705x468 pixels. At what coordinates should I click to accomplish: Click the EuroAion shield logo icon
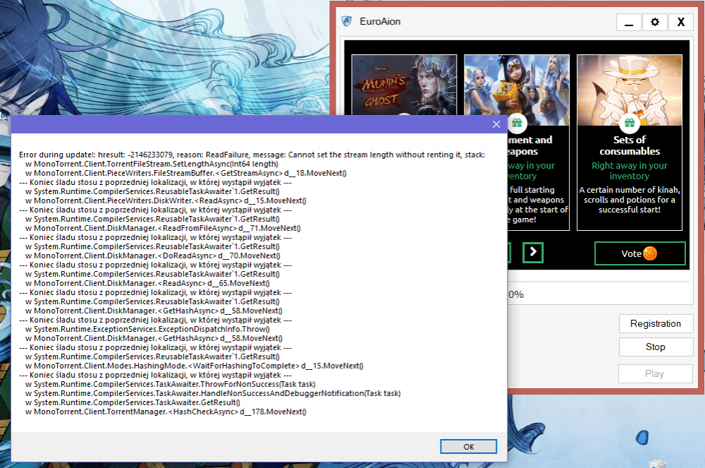[346, 22]
